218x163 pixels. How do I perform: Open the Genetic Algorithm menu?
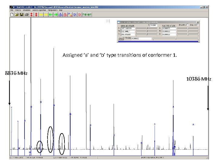(39, 10)
